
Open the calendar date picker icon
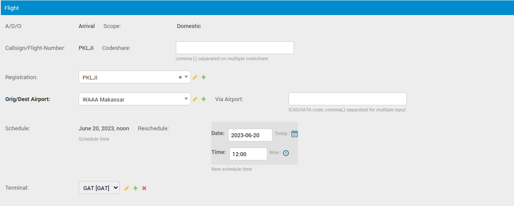[x=295, y=134]
